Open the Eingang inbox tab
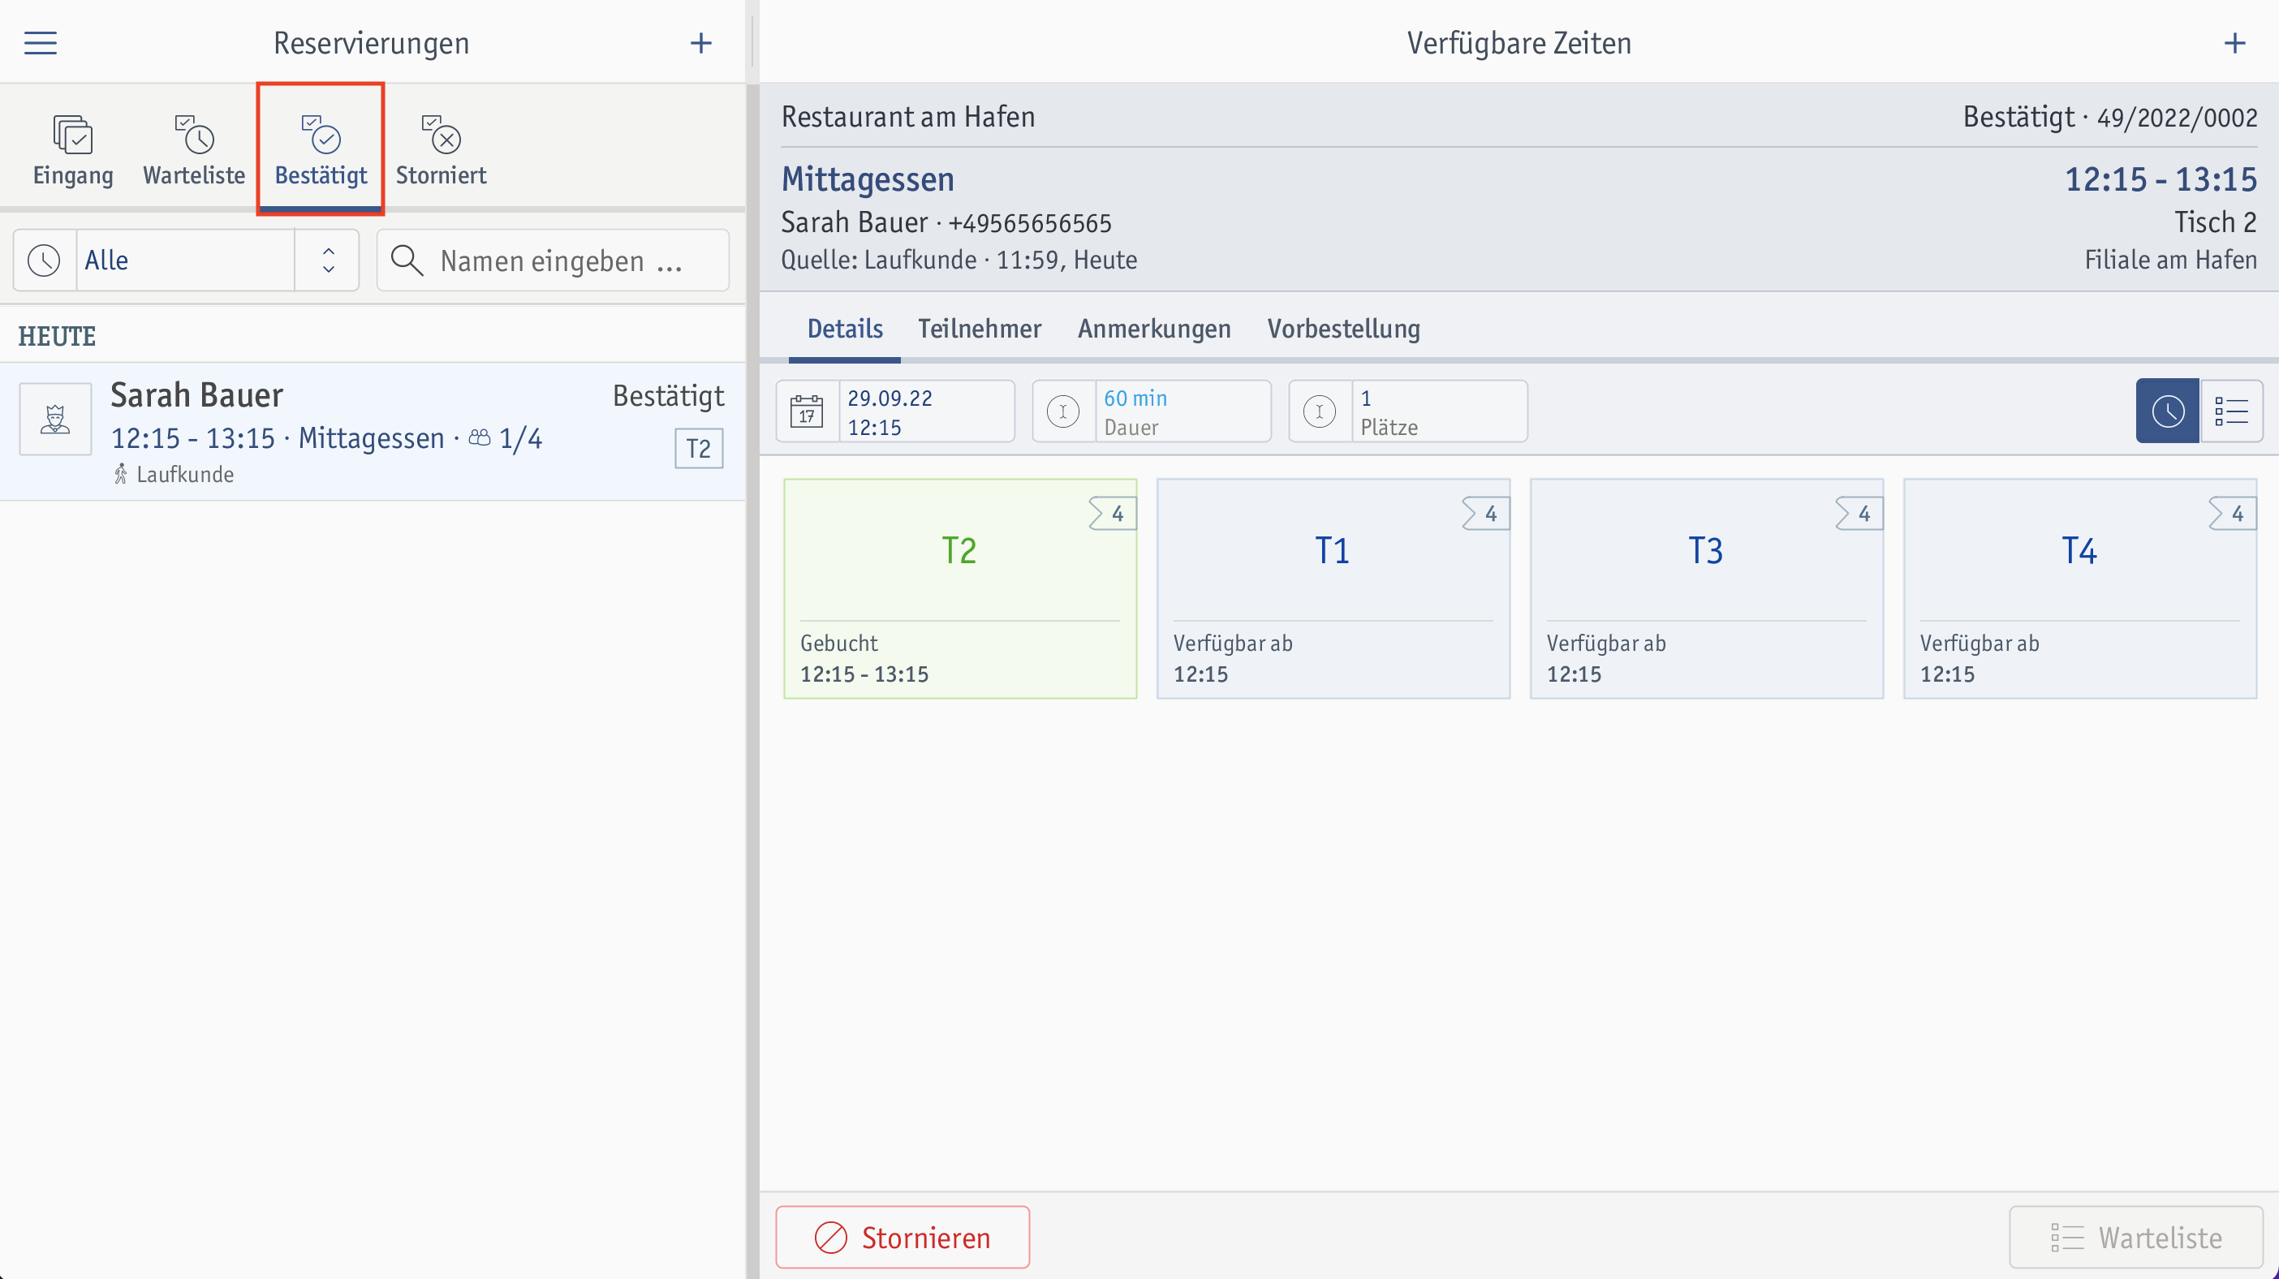 pos(72,149)
